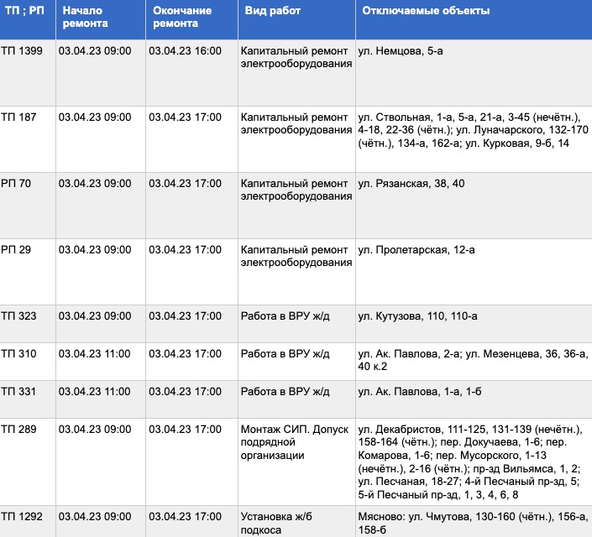Select the 'Отключаемые объекты' column header
Viewport: 592px width, 537px height.
426,11
